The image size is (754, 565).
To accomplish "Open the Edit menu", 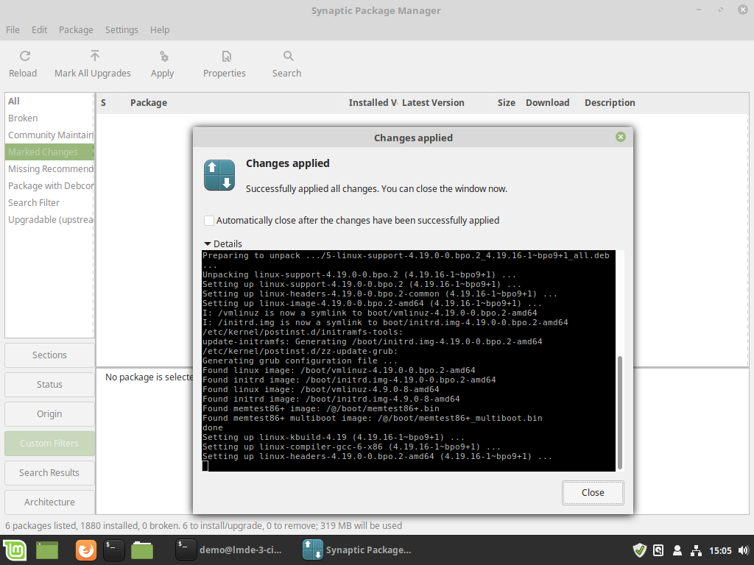I will [40, 29].
